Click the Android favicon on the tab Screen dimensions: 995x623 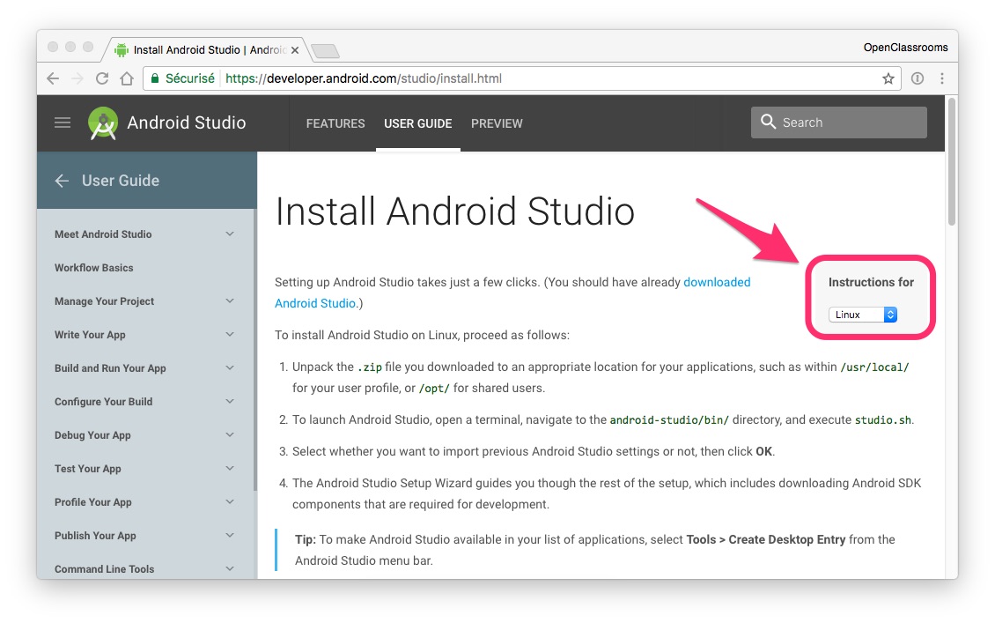tap(122, 50)
